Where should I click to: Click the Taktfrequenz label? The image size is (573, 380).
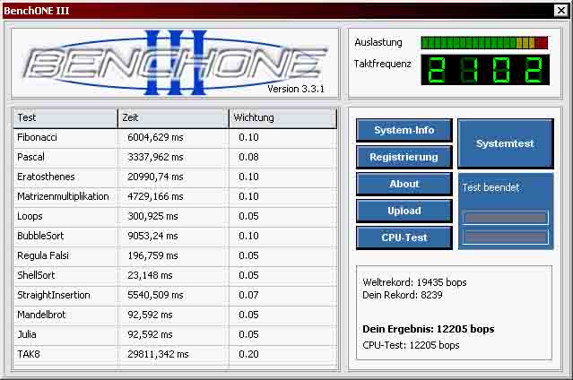[382, 65]
